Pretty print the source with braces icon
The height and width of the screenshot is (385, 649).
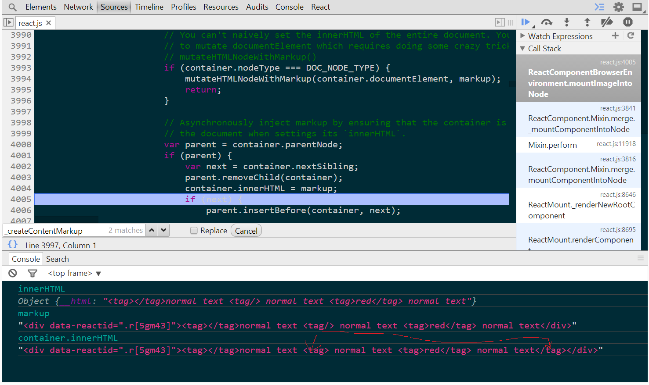click(x=13, y=245)
